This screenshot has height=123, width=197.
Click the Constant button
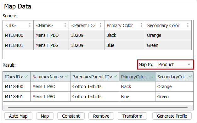point(71,116)
